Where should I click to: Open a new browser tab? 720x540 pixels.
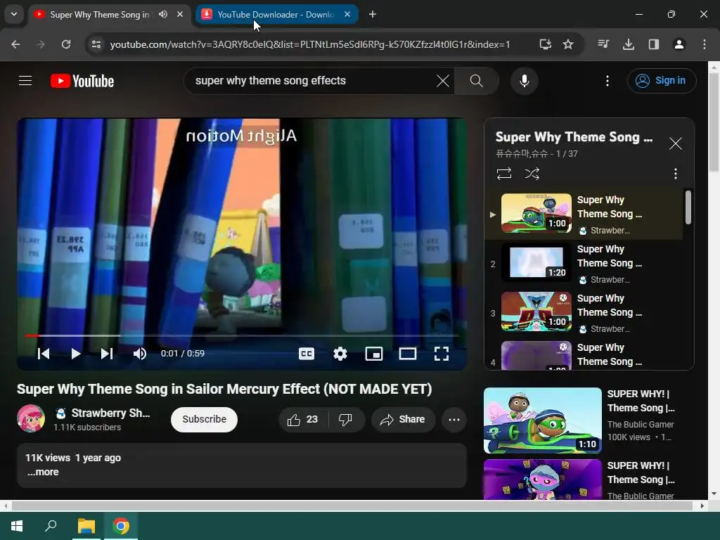(373, 14)
